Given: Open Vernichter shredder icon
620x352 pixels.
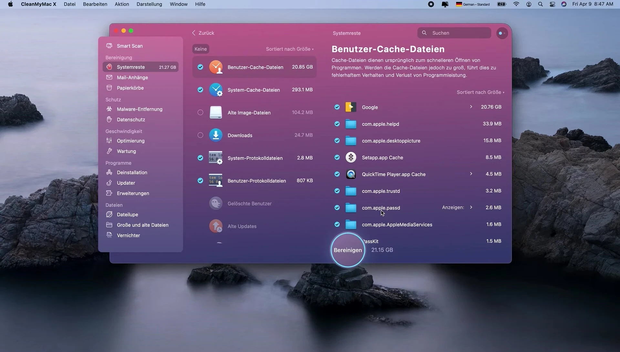Looking at the screenshot, I should pos(109,235).
